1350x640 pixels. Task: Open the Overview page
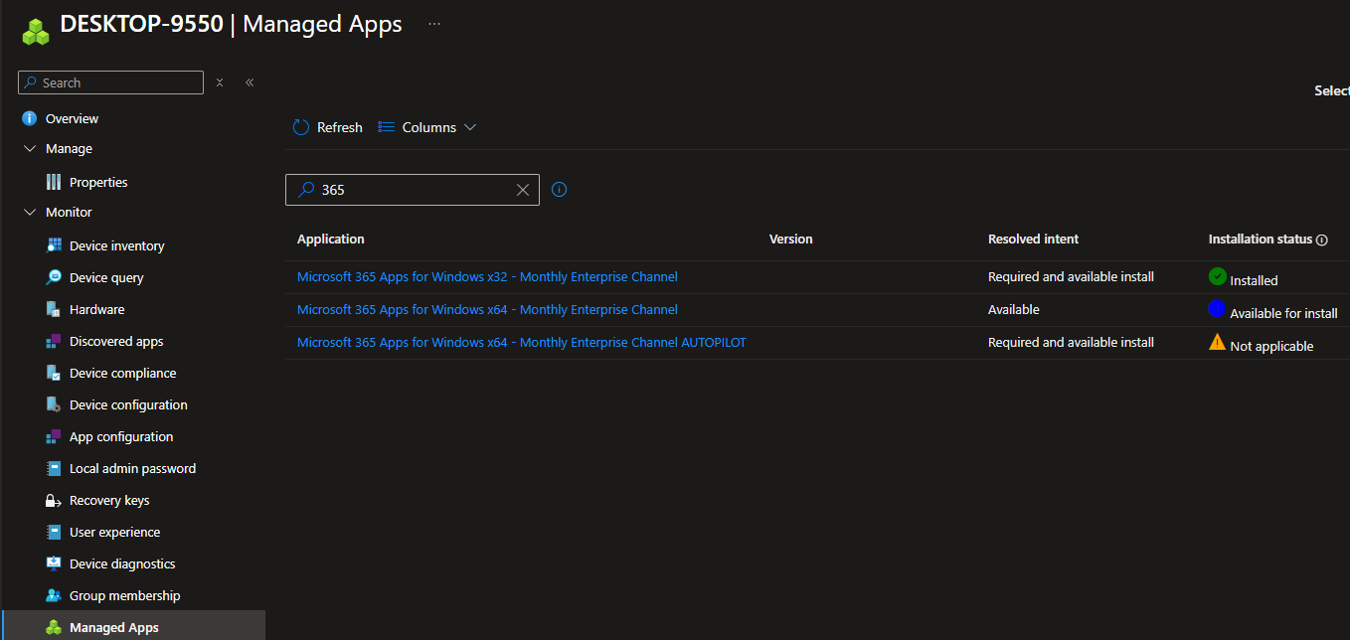pos(72,118)
